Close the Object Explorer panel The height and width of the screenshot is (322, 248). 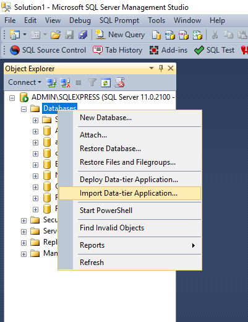click(x=171, y=68)
